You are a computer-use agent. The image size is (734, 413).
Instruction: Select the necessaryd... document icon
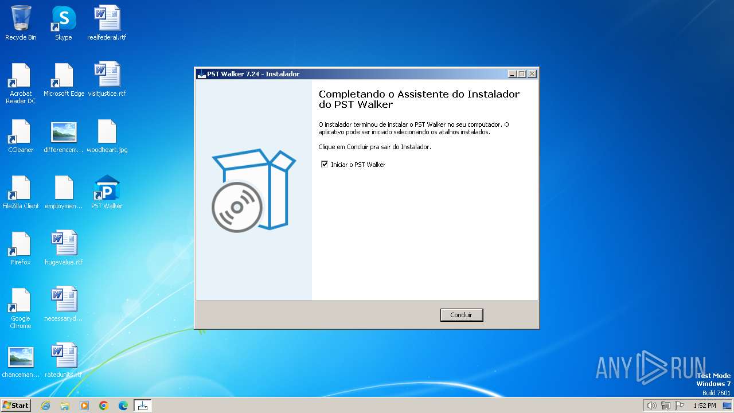[x=64, y=305]
